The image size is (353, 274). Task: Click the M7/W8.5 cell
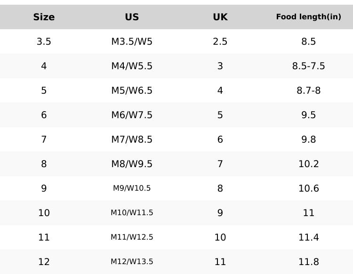132,139
